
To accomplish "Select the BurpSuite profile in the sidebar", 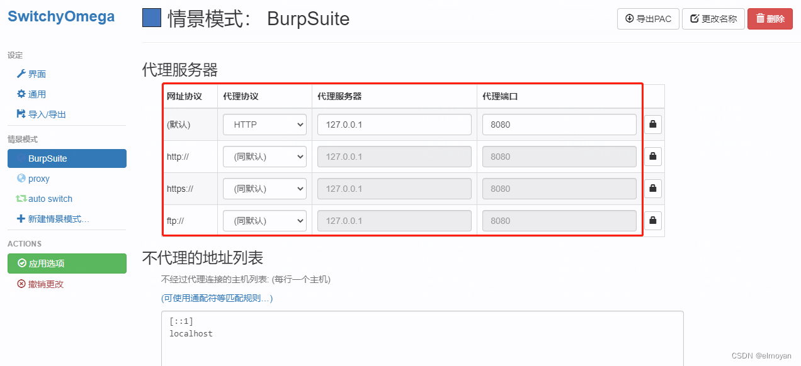I will pos(67,158).
